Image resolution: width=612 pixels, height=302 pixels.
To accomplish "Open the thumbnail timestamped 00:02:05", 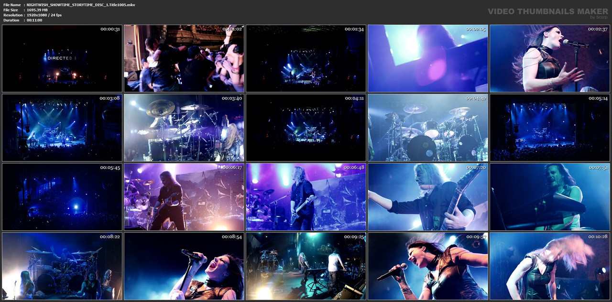I will tap(428, 58).
